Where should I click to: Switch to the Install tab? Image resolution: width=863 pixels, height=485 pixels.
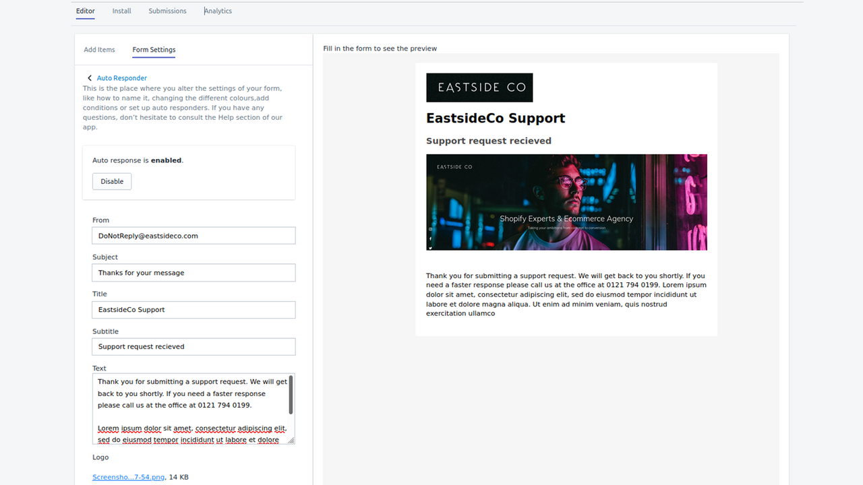(121, 11)
